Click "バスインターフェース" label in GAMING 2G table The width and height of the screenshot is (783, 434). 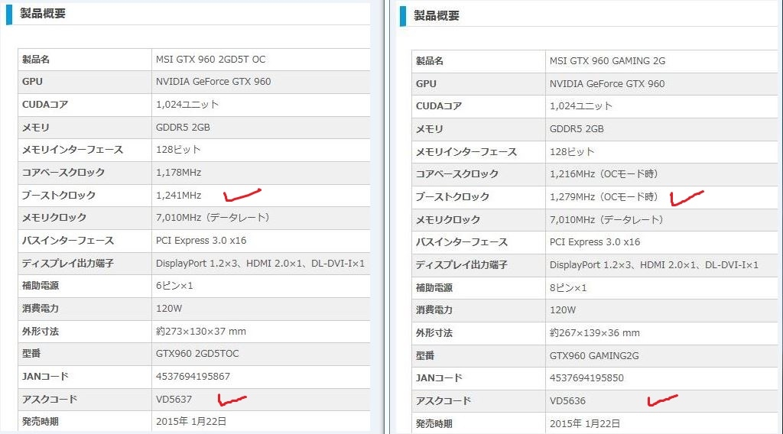462,242
